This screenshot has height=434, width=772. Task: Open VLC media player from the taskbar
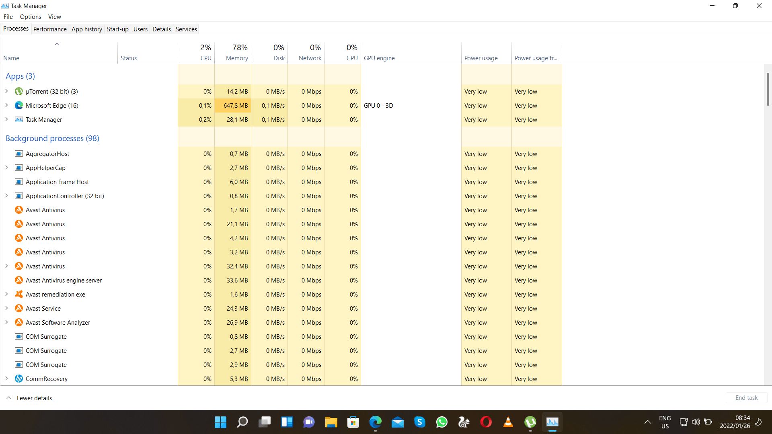click(508, 422)
